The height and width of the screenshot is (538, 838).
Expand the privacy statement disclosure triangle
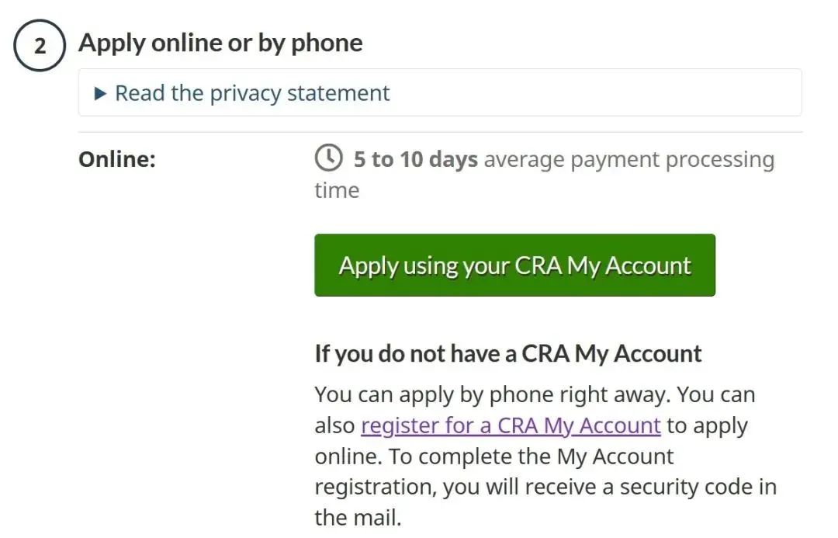[100, 94]
